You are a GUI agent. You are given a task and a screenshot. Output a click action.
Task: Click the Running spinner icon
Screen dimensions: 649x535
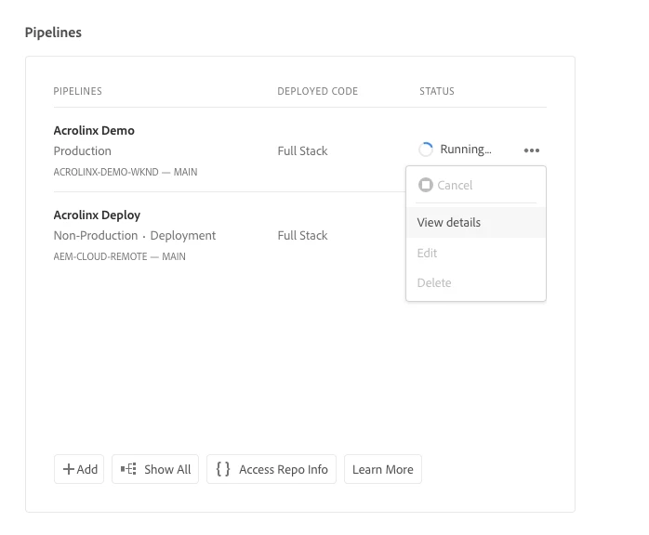click(426, 150)
